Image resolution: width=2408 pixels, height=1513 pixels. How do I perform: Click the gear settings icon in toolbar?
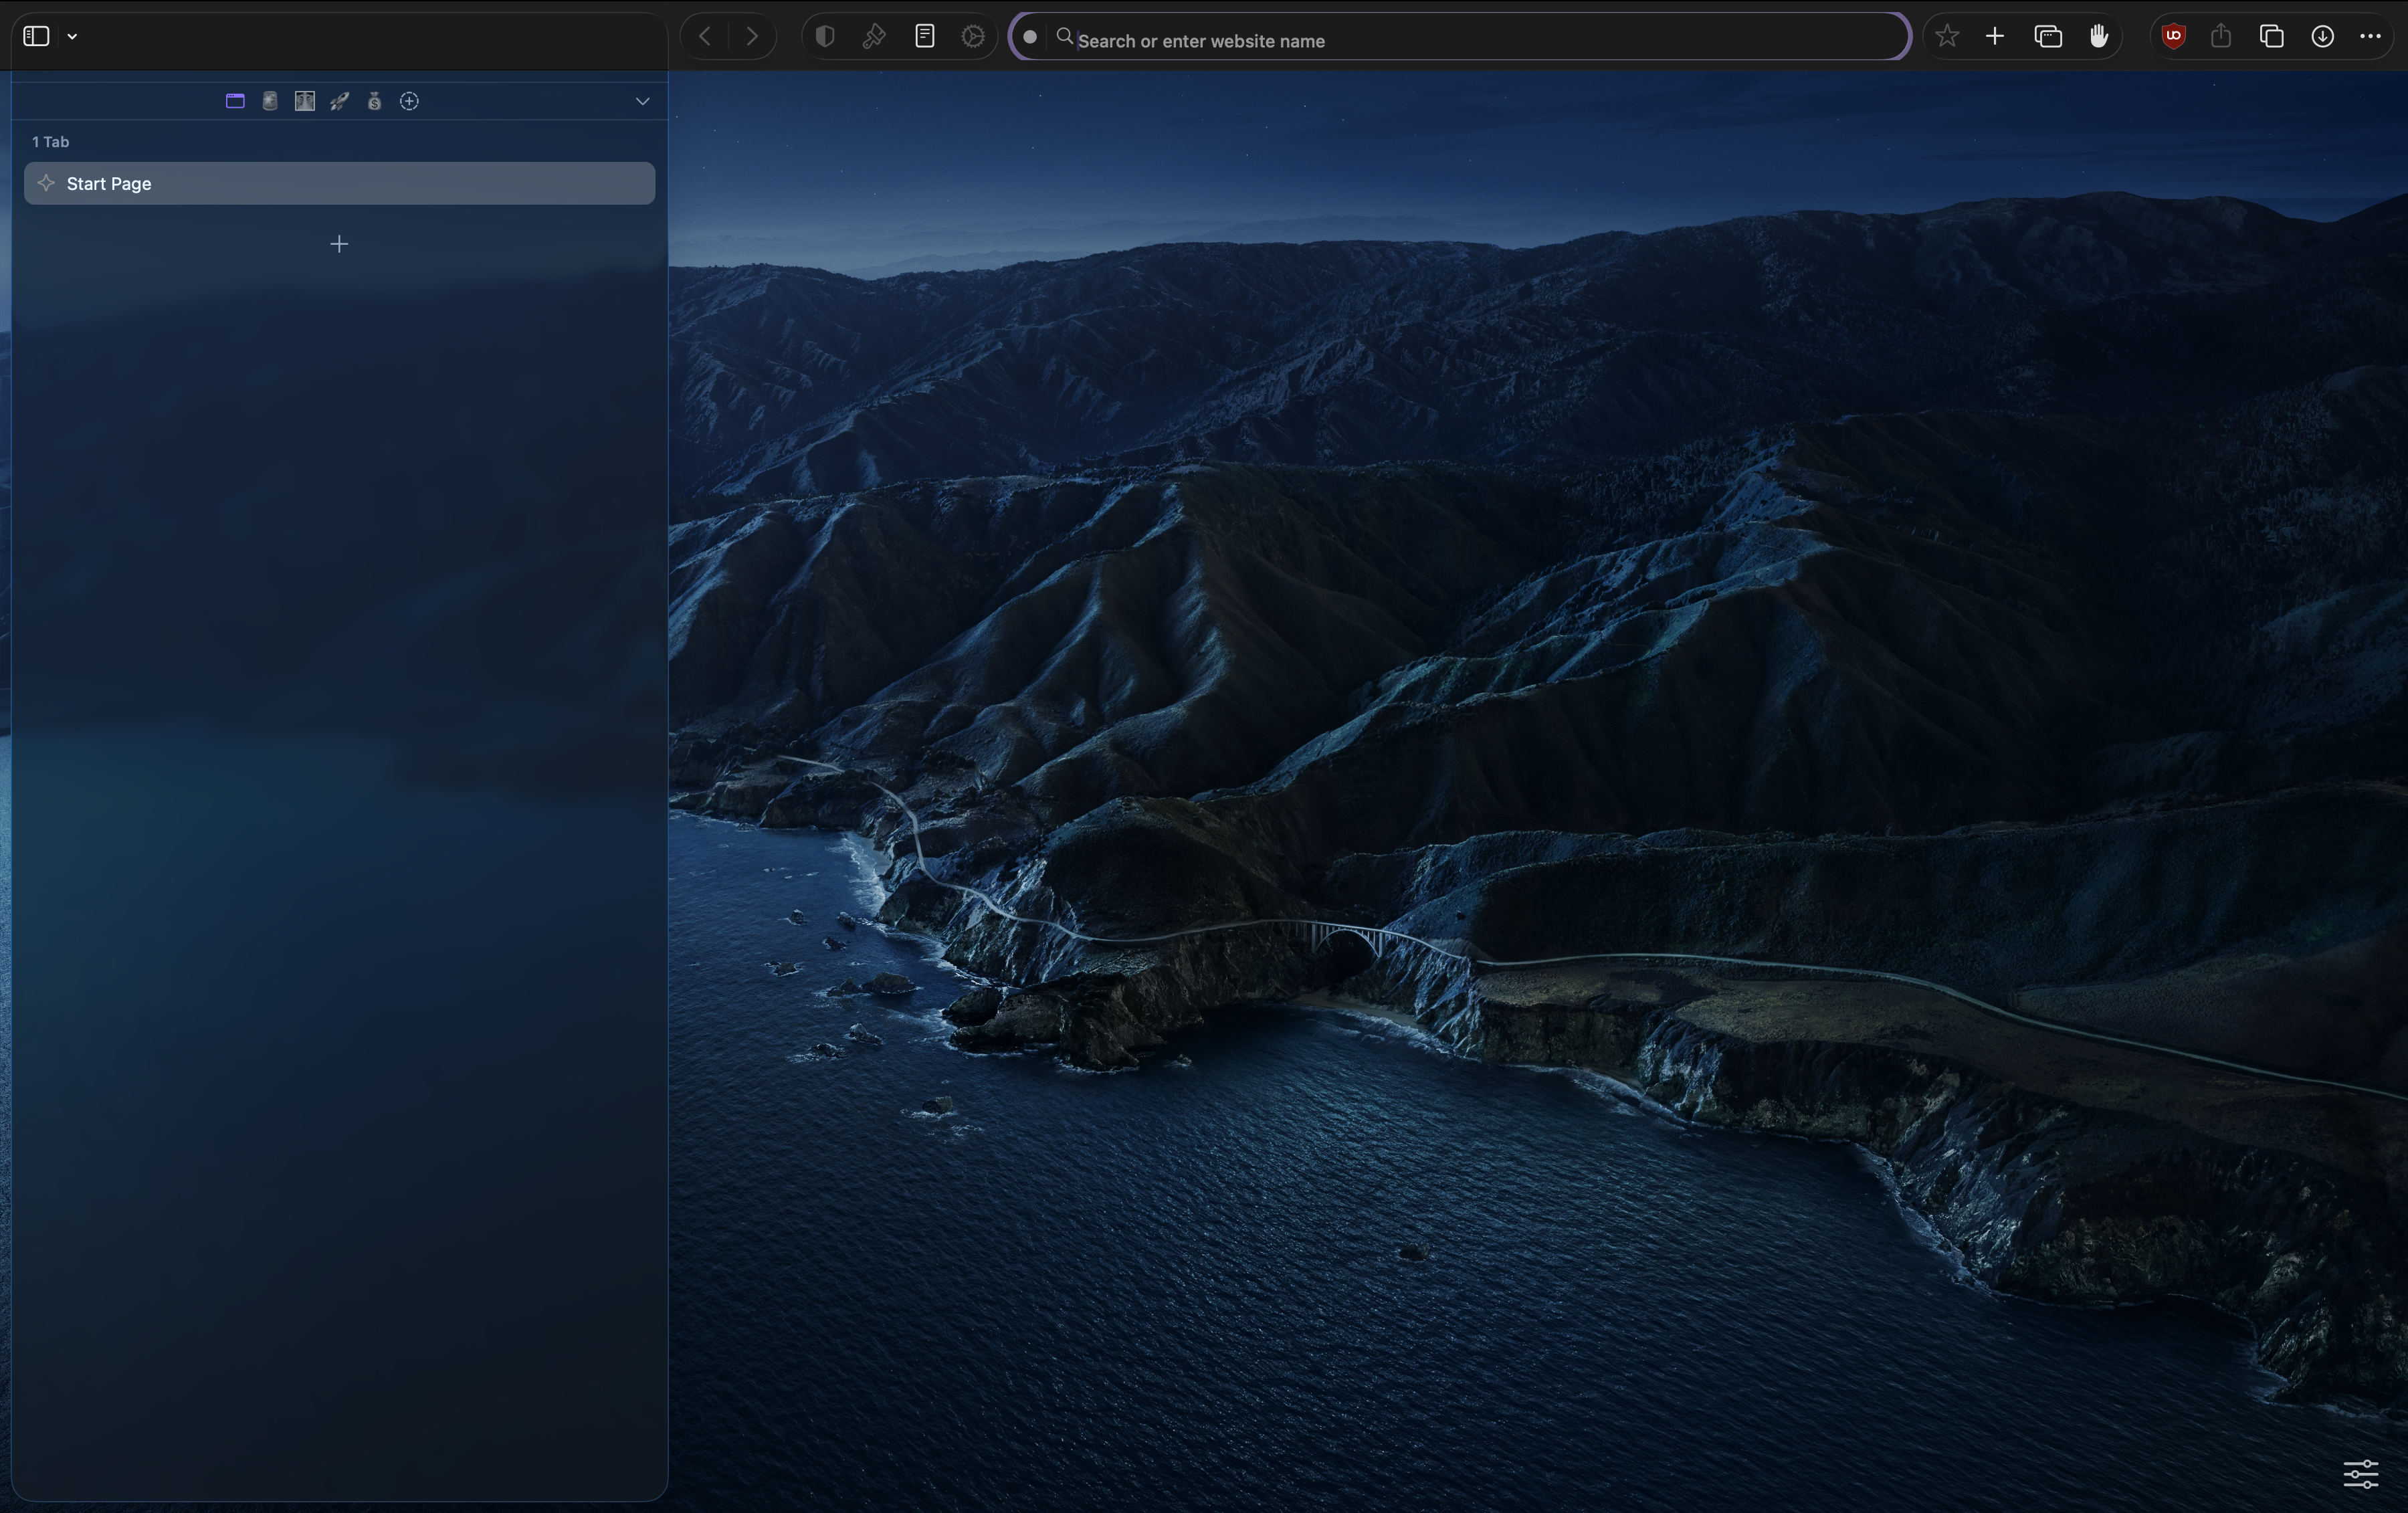973,37
